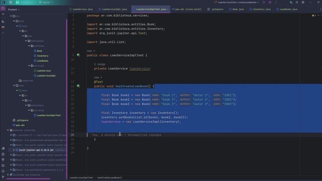
Task: Collapse the services package under main
Action: (29, 66)
